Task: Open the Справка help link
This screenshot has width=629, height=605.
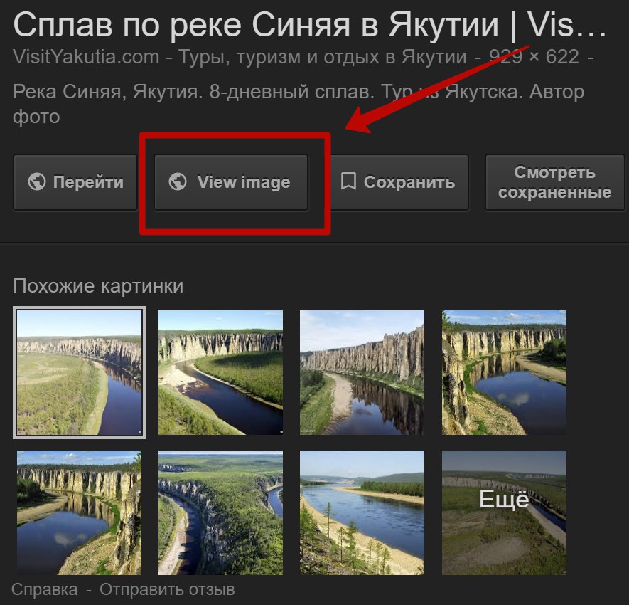Action: coord(45,590)
